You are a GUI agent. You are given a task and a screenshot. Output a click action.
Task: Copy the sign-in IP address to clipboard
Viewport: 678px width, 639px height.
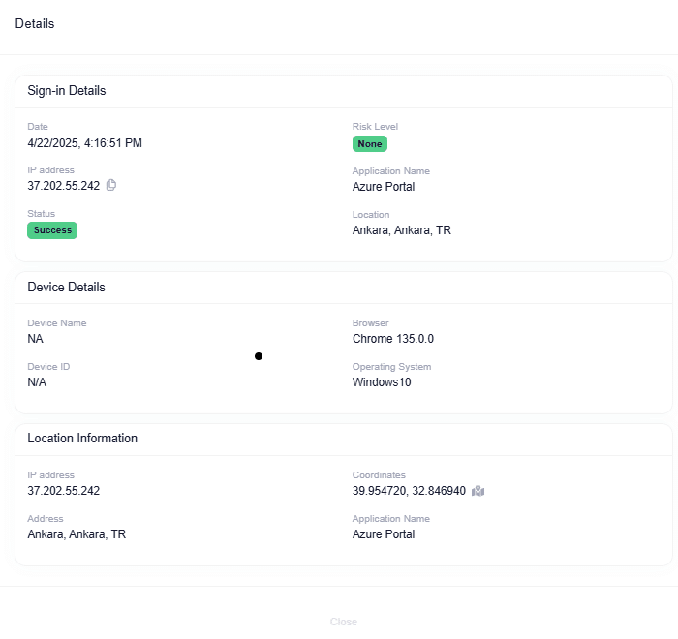click(x=111, y=185)
